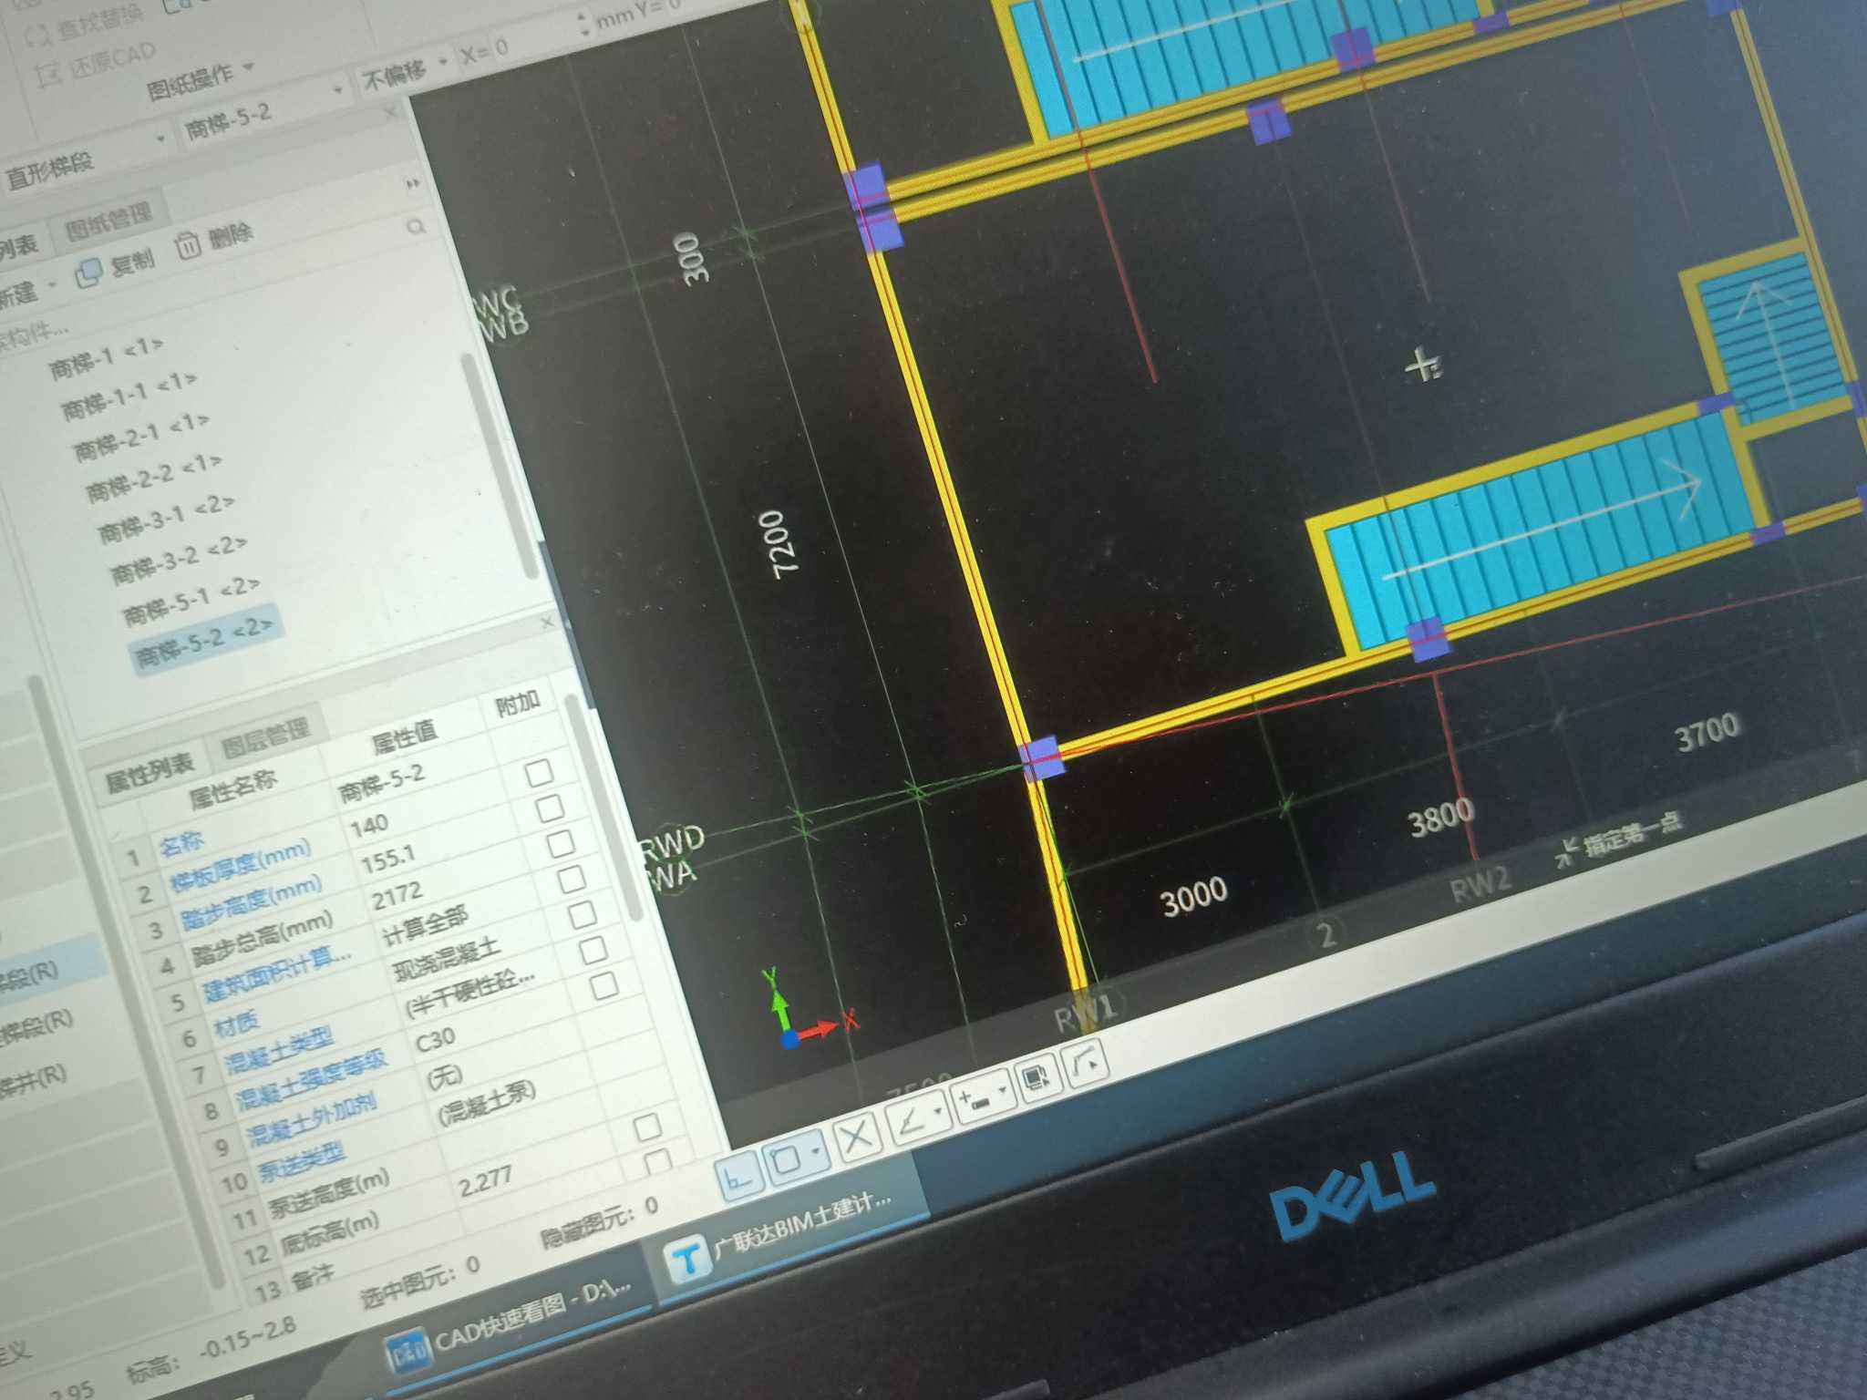The height and width of the screenshot is (1400, 1867).
Task: Click property value 2172 for 踏步总高
Action: click(x=397, y=896)
